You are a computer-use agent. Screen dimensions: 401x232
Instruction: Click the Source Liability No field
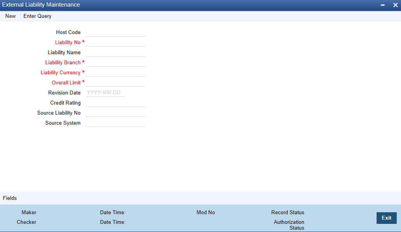pyautogui.click(x=116, y=113)
